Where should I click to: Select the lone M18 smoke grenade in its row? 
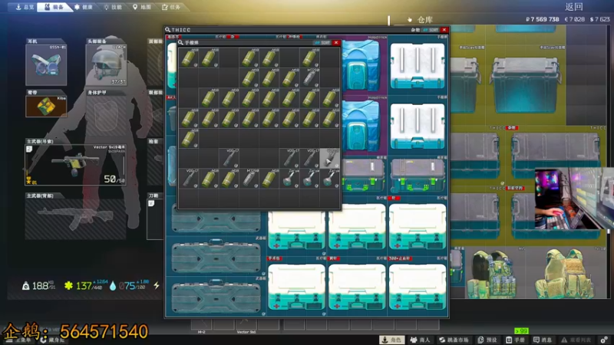click(x=189, y=138)
